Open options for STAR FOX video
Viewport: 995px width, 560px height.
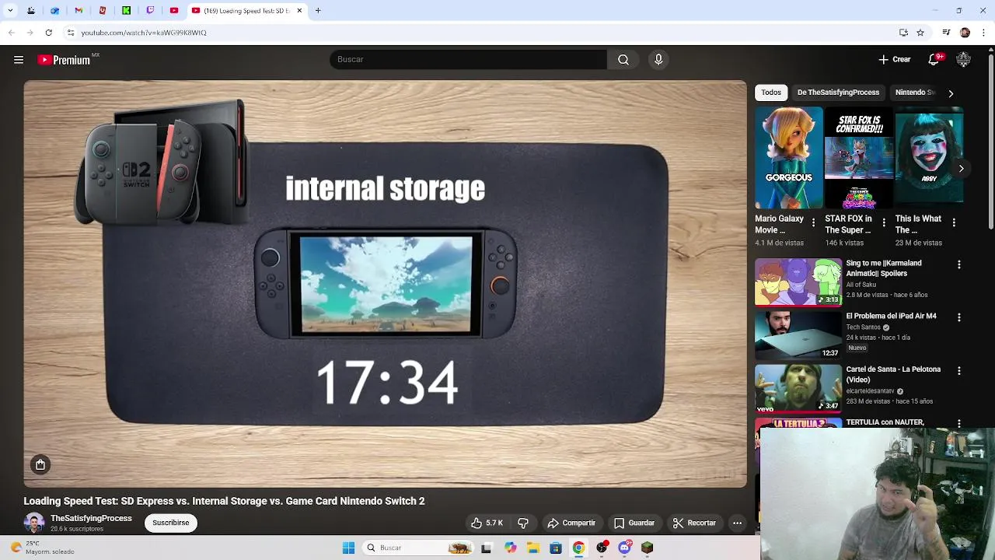pyautogui.click(x=884, y=222)
